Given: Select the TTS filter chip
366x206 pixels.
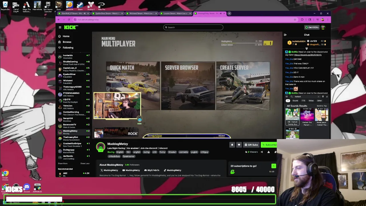Looking at the screenshot, I should tap(303, 101).
